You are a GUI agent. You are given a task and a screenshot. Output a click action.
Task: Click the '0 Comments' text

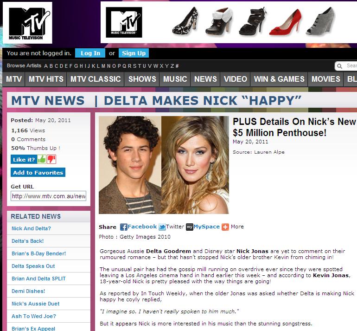28,139
